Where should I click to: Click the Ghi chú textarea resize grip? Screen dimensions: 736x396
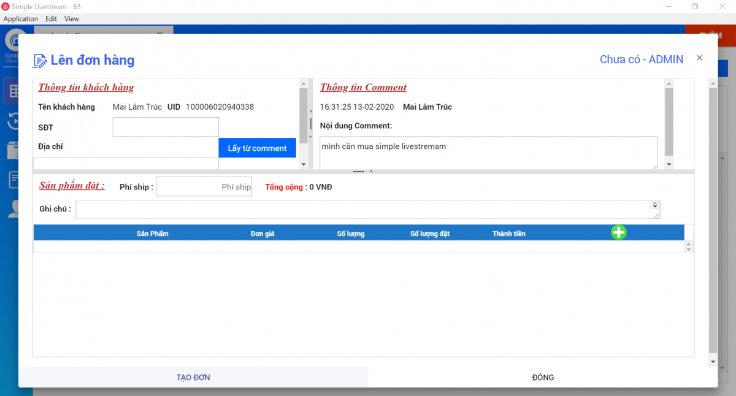pos(656,215)
